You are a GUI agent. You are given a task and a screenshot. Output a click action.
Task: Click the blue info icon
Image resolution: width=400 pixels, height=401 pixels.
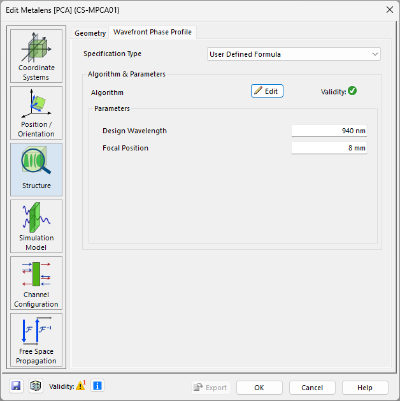tap(97, 386)
